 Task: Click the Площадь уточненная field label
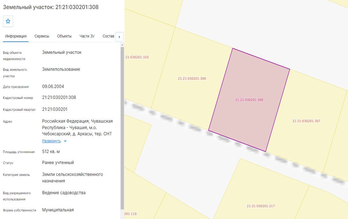(19, 152)
